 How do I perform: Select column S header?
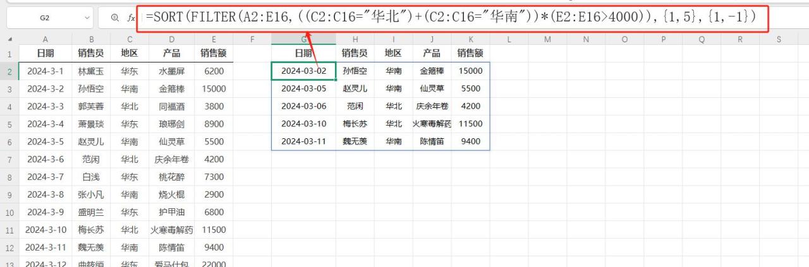pos(779,40)
